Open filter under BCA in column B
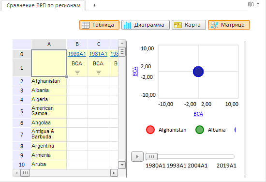This screenshot has width=266, height=182. click(77, 73)
